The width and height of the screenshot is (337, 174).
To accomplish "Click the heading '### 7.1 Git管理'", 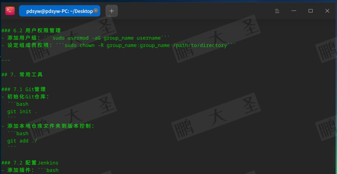I will (x=24, y=89).
